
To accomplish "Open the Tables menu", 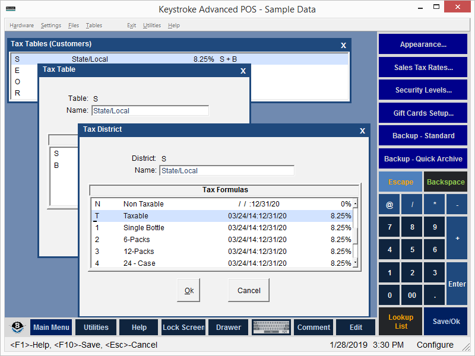I will pos(94,26).
